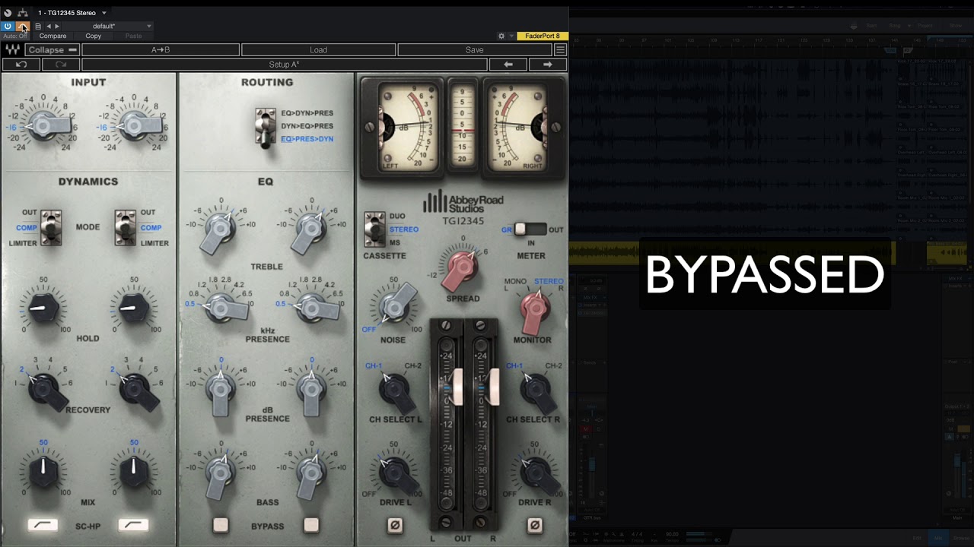Screen dimensions: 974x547
Task: Click the LEFT VU meter
Action: [x=410, y=127]
